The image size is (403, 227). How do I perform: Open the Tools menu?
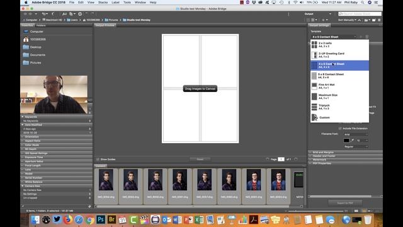click(x=127, y=3)
